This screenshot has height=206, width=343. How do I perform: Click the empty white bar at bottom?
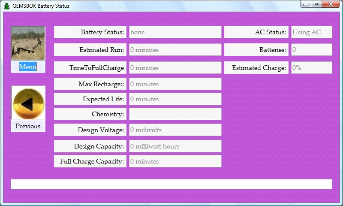(x=171, y=184)
